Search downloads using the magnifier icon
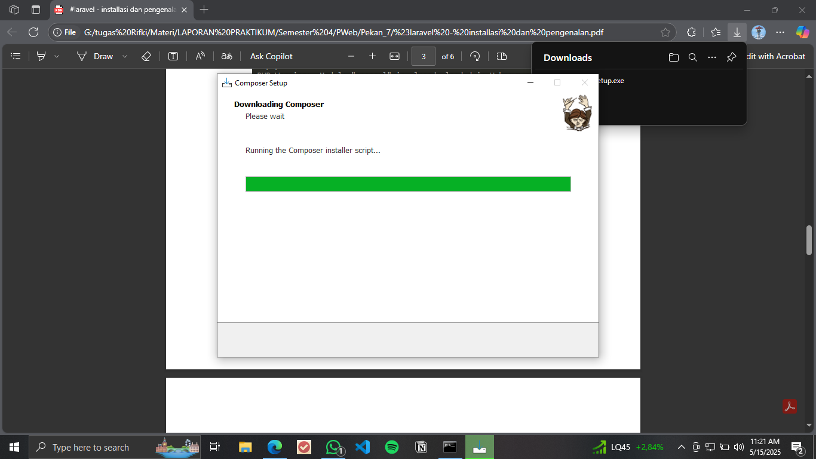 [692, 57]
